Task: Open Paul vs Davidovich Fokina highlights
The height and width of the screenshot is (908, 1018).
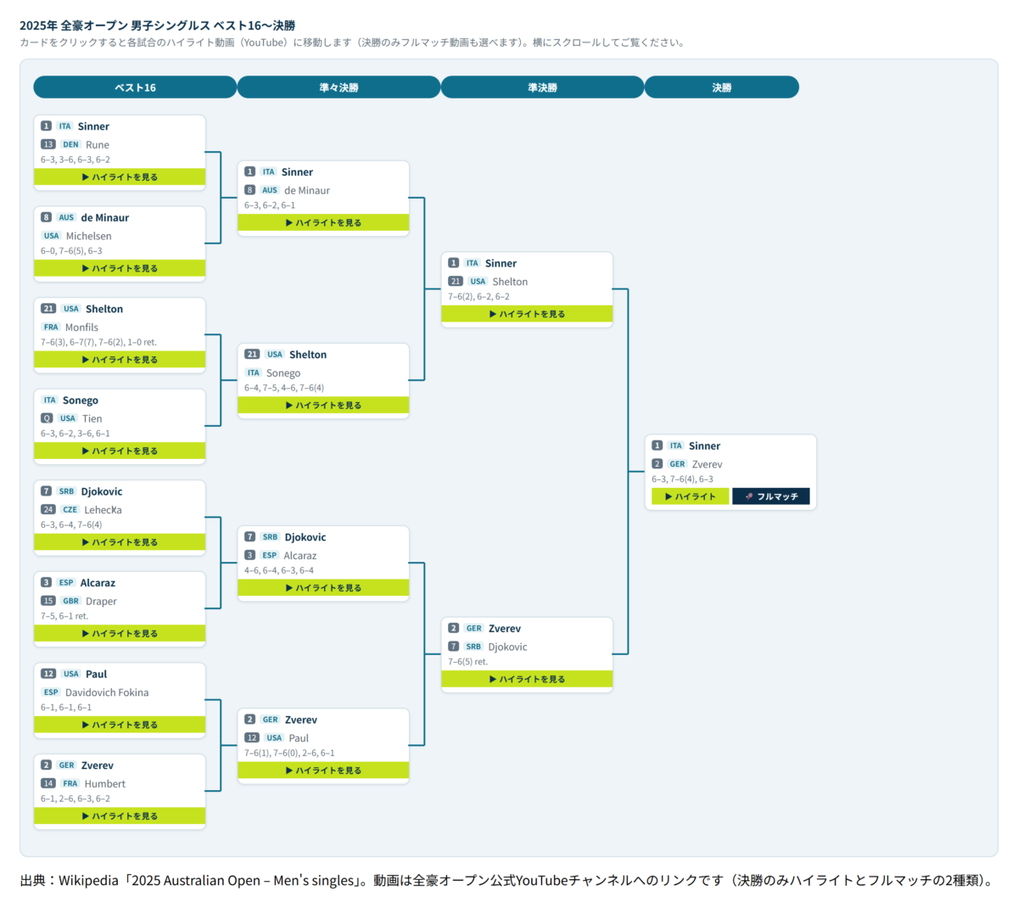Action: tap(120, 725)
